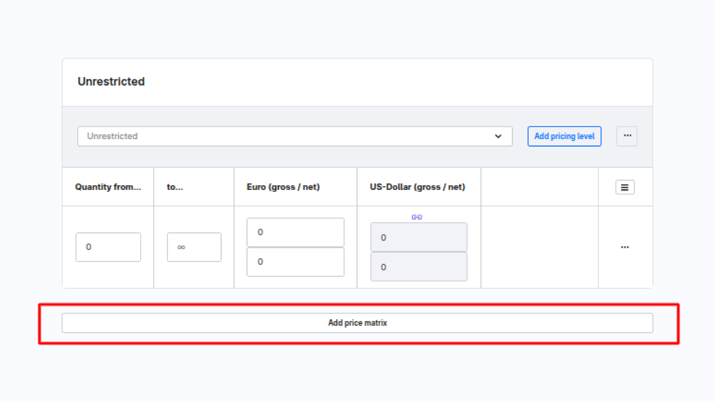
Task: Focus the Quantity from input field
Action: pos(108,247)
